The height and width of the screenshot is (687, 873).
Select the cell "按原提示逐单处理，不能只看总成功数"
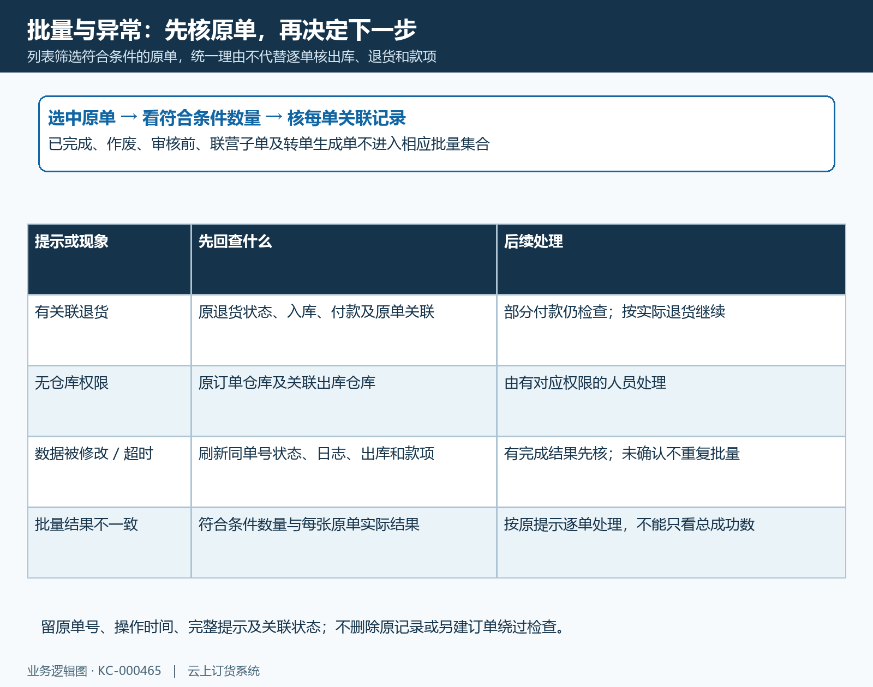click(671, 543)
